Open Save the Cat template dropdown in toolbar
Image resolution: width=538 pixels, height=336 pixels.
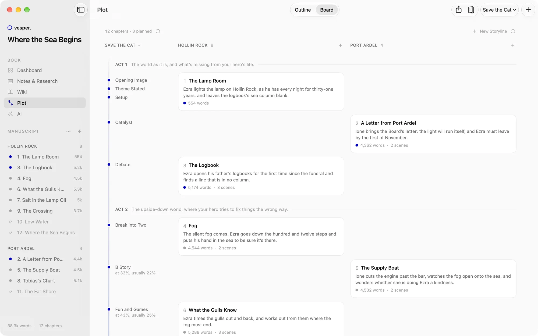coord(499,10)
